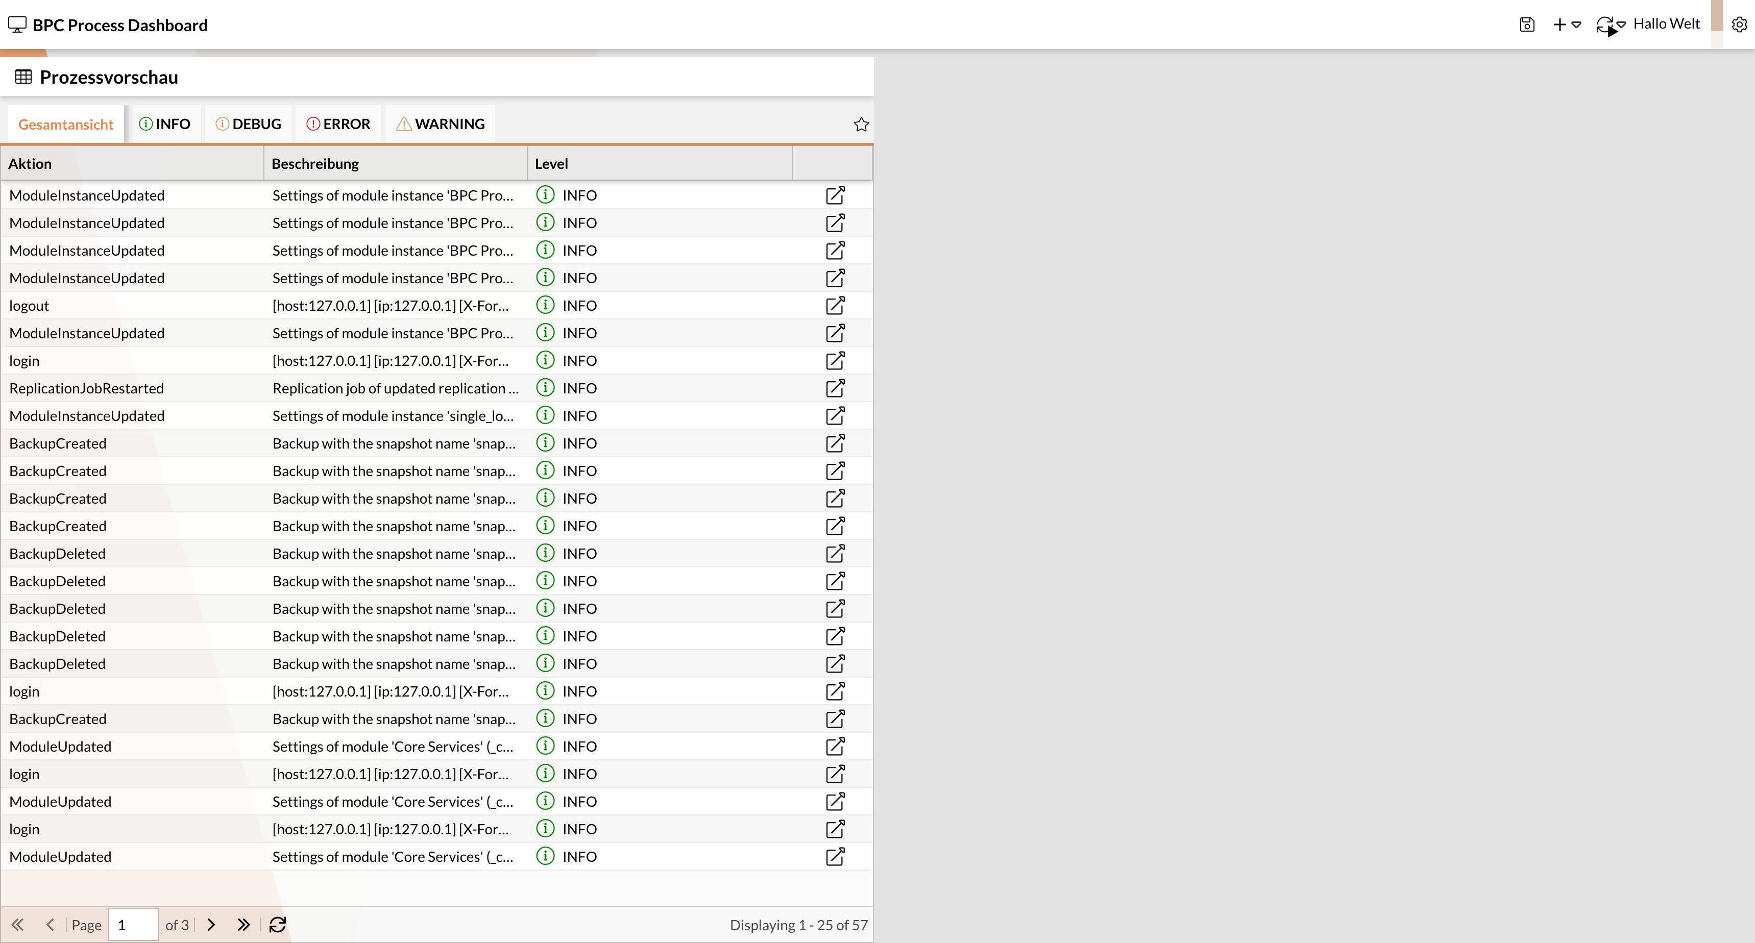Click the save dashboard floppy icon
This screenshot has height=943, width=1755.
(x=1527, y=24)
